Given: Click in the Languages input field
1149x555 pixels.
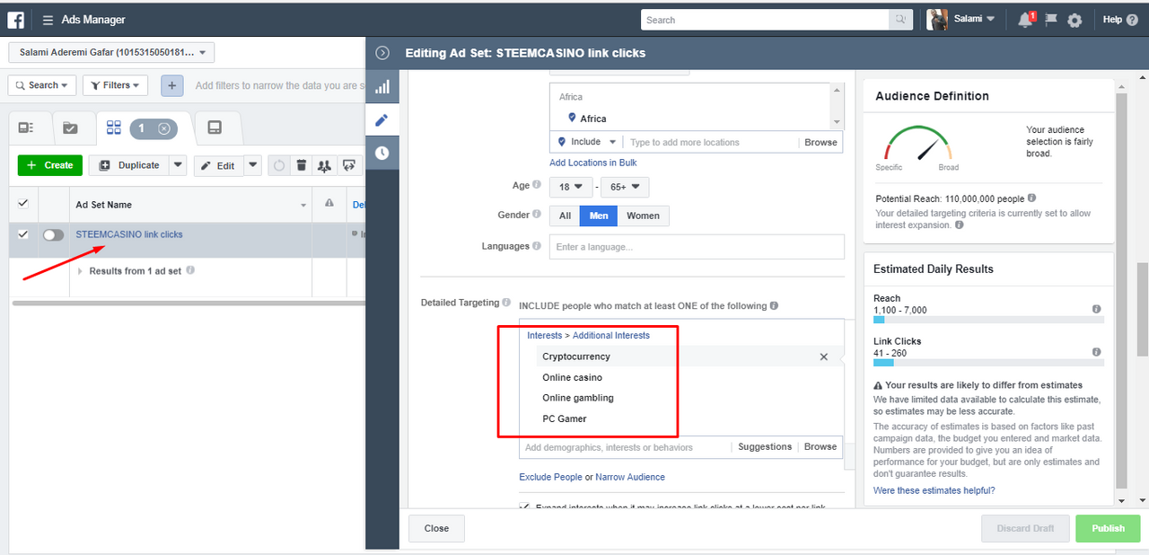Looking at the screenshot, I should 697,247.
